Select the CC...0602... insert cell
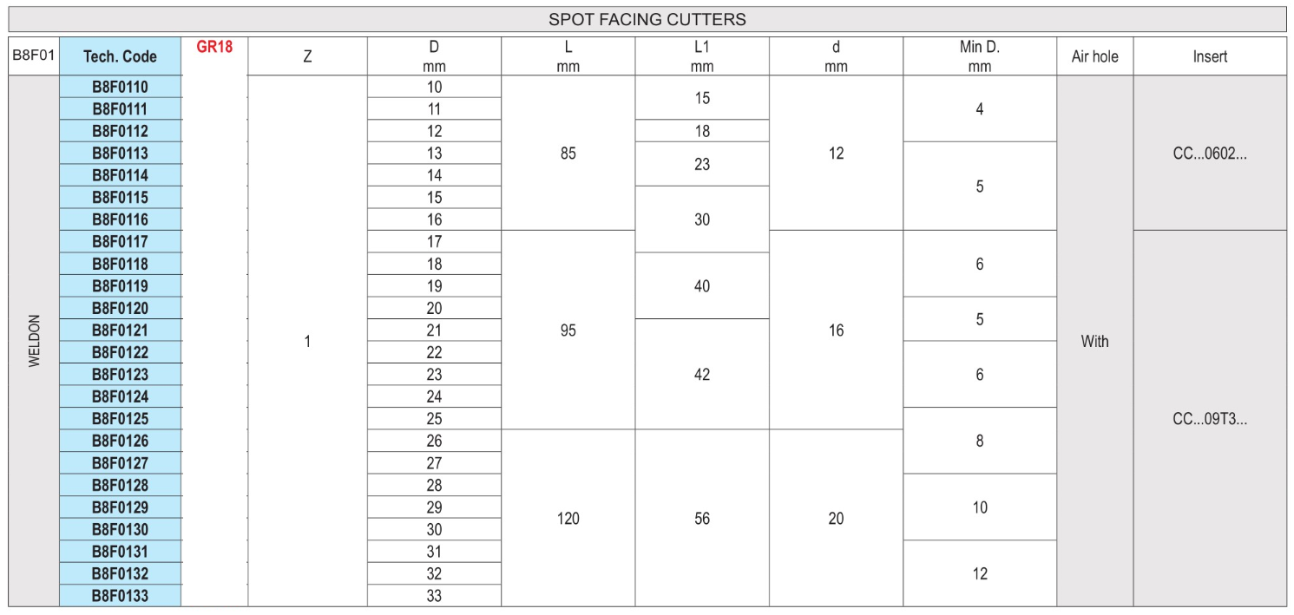1294x615 pixels. 1209,154
